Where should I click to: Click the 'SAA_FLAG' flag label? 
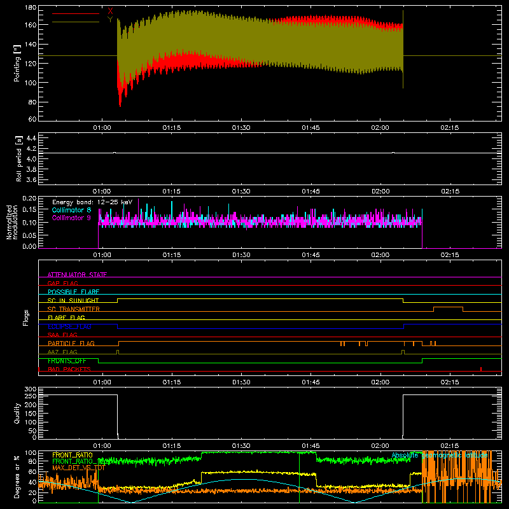[x=62, y=335]
